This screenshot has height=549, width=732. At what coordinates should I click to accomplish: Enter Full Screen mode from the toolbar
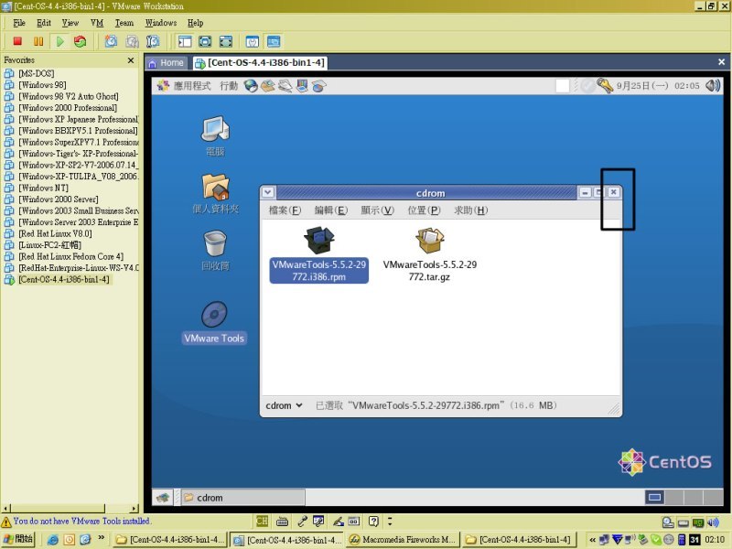point(225,41)
